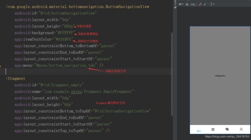
Task: Click the "@+id/fragment_empty" id line
Action: pos(49,85)
